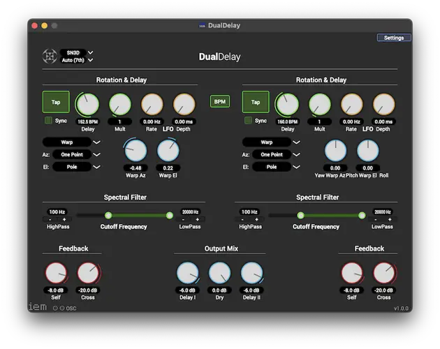Click the left Delay knob showing 152.5 BPM

click(88, 105)
